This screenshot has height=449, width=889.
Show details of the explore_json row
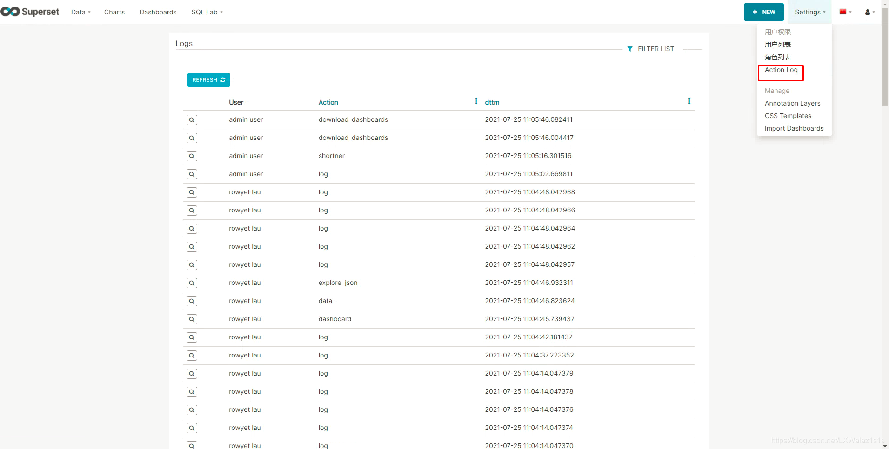192,283
